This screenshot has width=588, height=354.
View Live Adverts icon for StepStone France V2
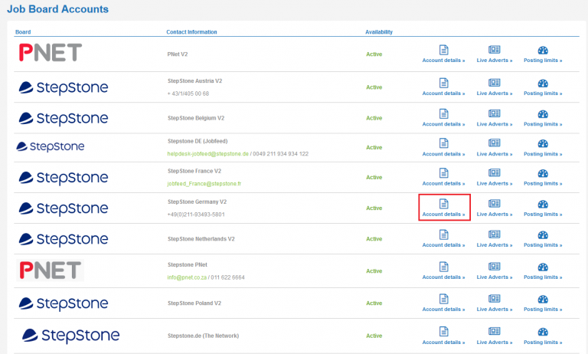pos(494,173)
